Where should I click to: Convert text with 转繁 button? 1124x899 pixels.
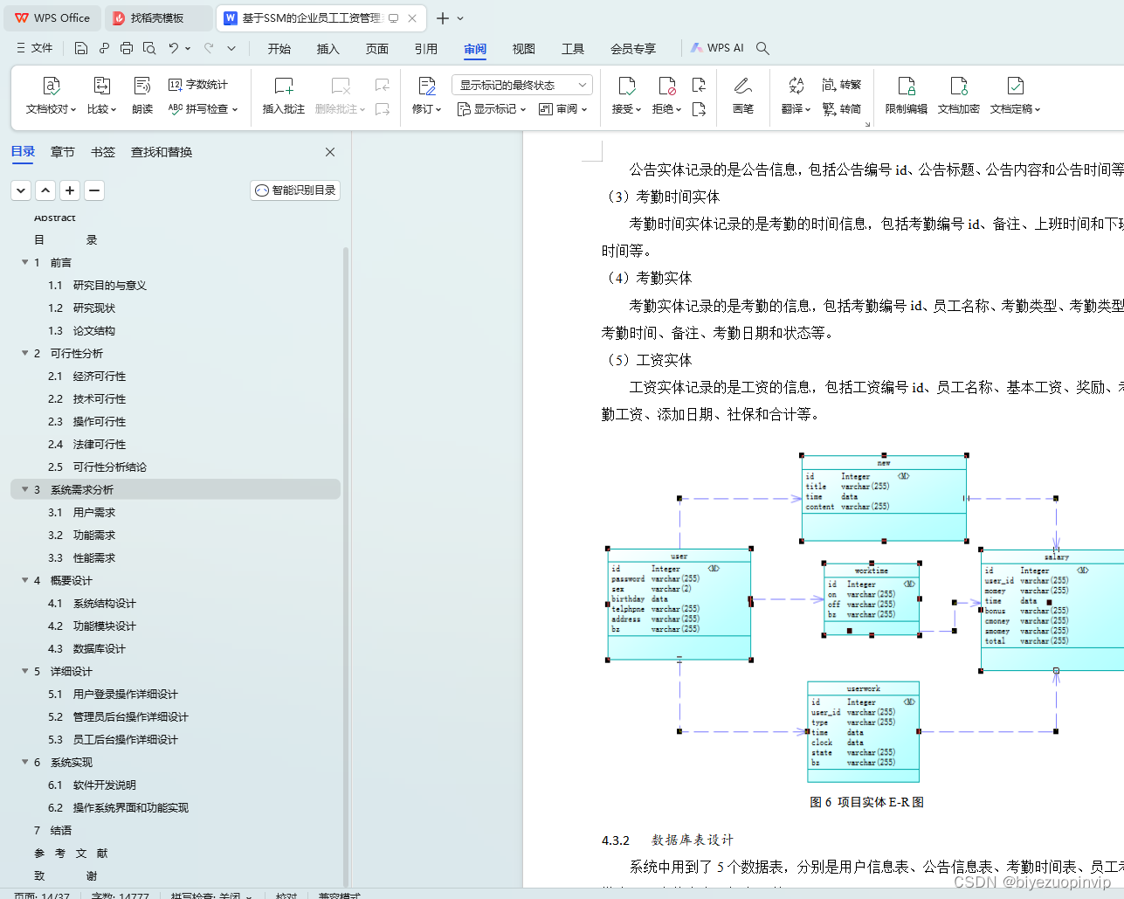(842, 85)
